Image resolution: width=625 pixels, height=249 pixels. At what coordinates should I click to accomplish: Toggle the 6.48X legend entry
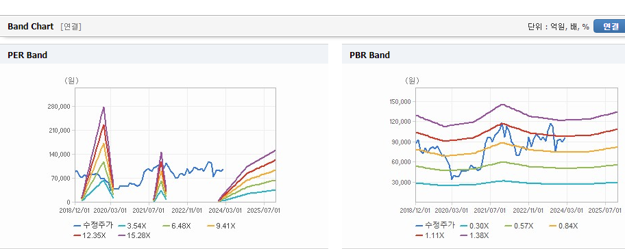[x=176, y=226]
